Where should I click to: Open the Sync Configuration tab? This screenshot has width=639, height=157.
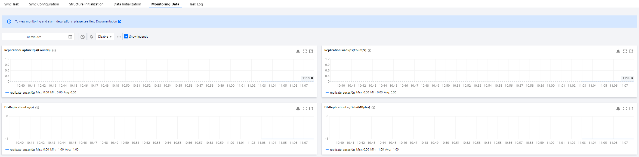(44, 4)
